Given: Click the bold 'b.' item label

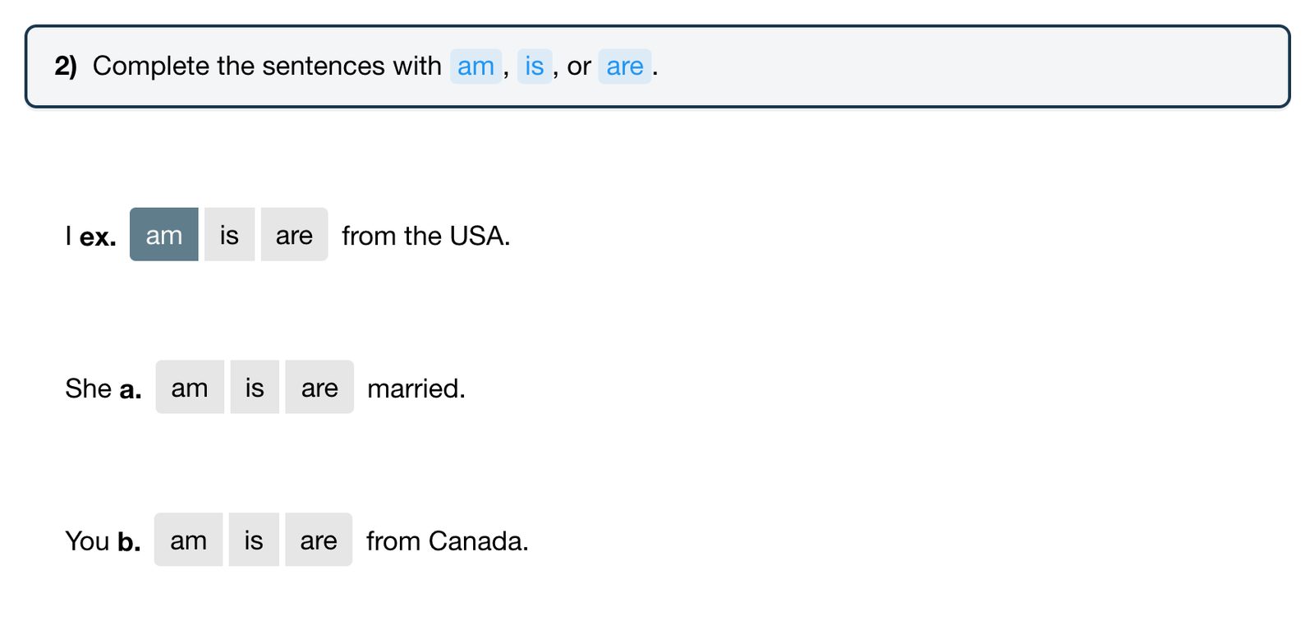Looking at the screenshot, I should (x=129, y=542).
